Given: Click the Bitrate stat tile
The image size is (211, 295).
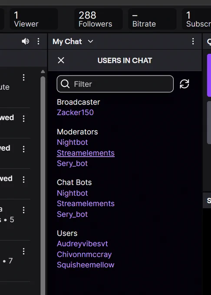Looking at the screenshot, I should point(152,19).
